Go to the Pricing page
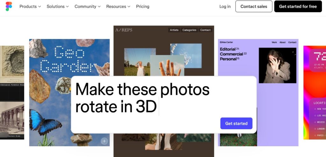326x157 pixels. (x=143, y=6)
